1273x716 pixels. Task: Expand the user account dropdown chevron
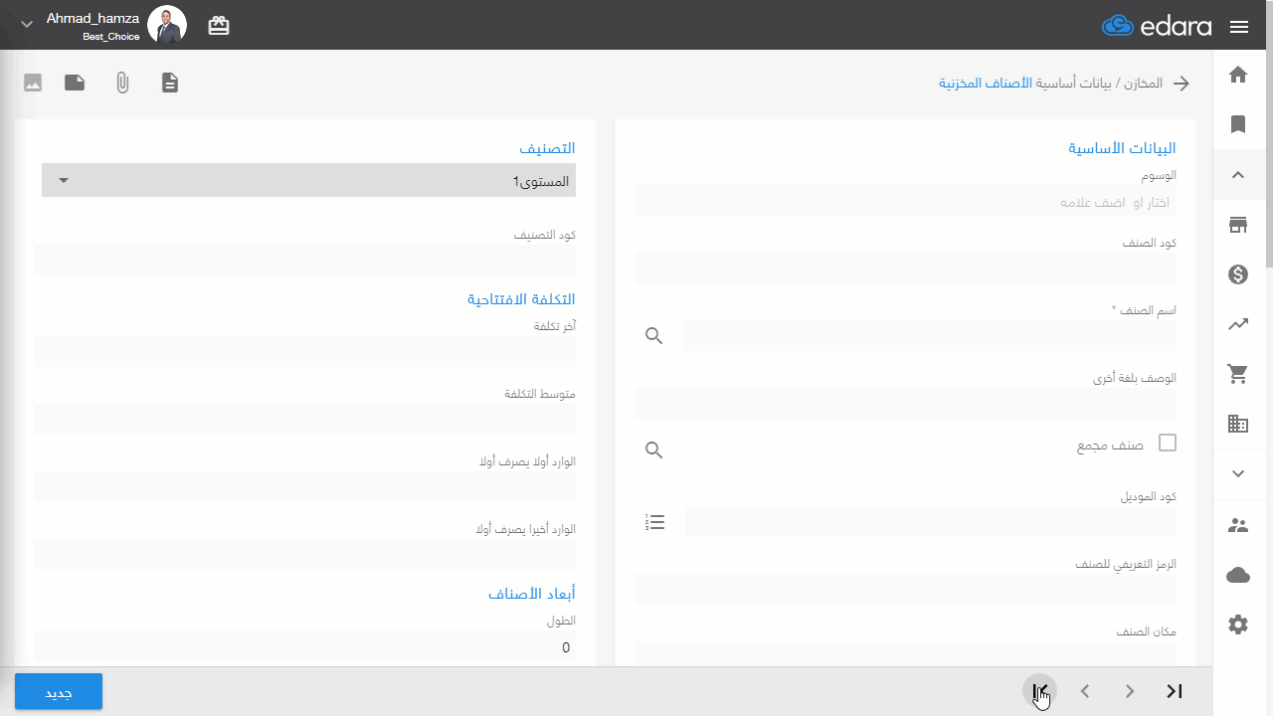click(x=27, y=25)
